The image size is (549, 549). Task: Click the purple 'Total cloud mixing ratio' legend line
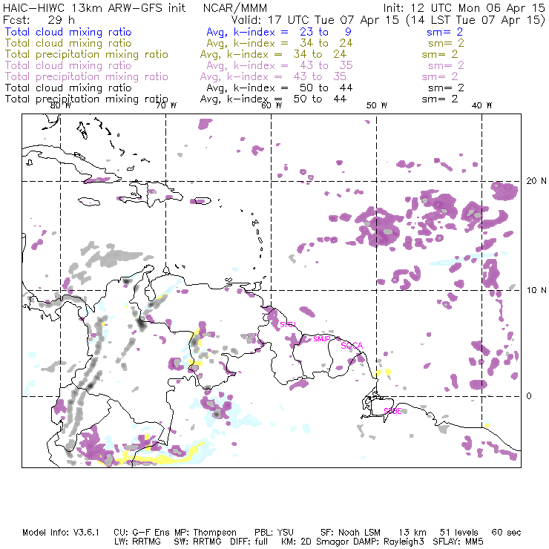point(68,65)
